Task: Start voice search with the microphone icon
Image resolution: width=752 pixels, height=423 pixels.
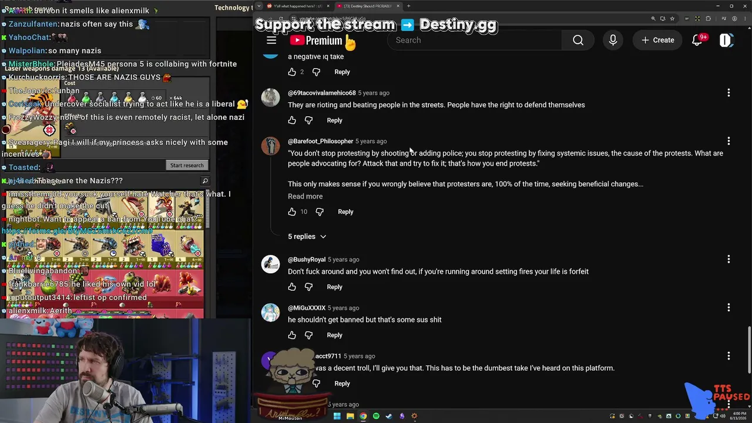Action: [613, 40]
